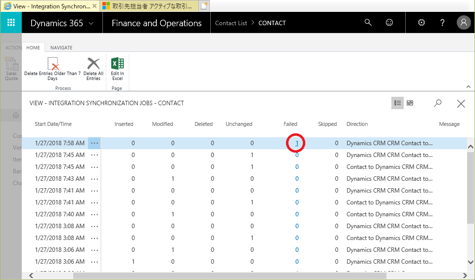The height and width of the screenshot is (280, 475).
Task: Switch to View - Integration Synchron browser tab
Action: click(50, 6)
